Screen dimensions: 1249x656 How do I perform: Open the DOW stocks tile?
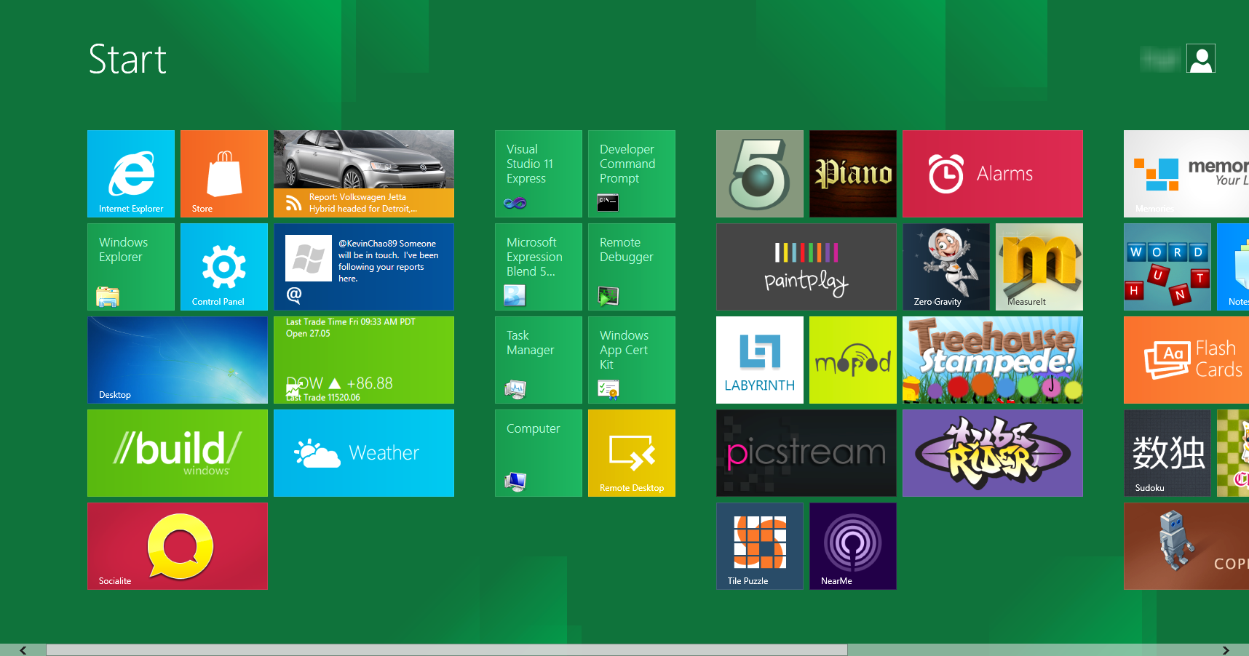point(364,360)
